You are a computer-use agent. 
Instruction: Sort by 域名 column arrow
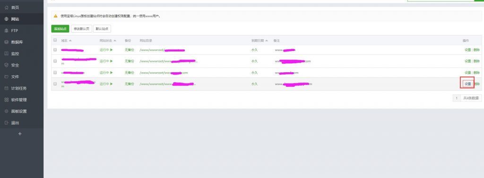(70, 41)
